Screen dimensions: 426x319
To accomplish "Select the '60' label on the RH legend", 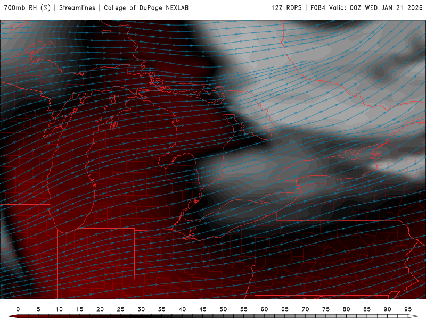I will pyautogui.click(x=264, y=309).
